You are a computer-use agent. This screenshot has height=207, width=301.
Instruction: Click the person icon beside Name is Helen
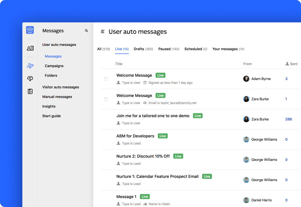[x=146, y=204]
